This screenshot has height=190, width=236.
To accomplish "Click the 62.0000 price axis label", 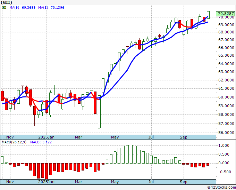I will [x=226, y=80].
